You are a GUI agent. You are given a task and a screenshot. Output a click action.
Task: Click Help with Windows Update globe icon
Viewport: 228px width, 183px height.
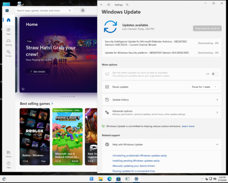107,144
